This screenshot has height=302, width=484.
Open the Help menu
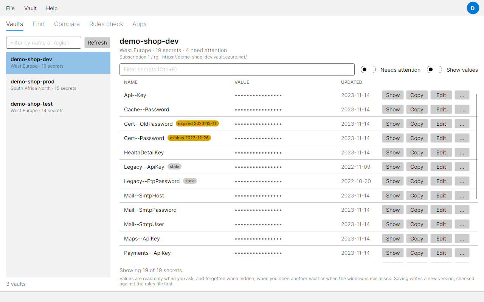point(52,8)
